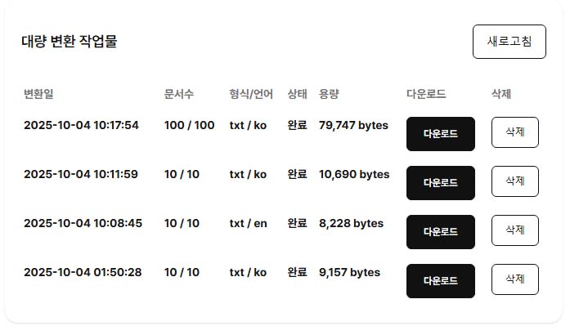Select the 2025-10-04 01:50:28 date cell

[x=83, y=273]
